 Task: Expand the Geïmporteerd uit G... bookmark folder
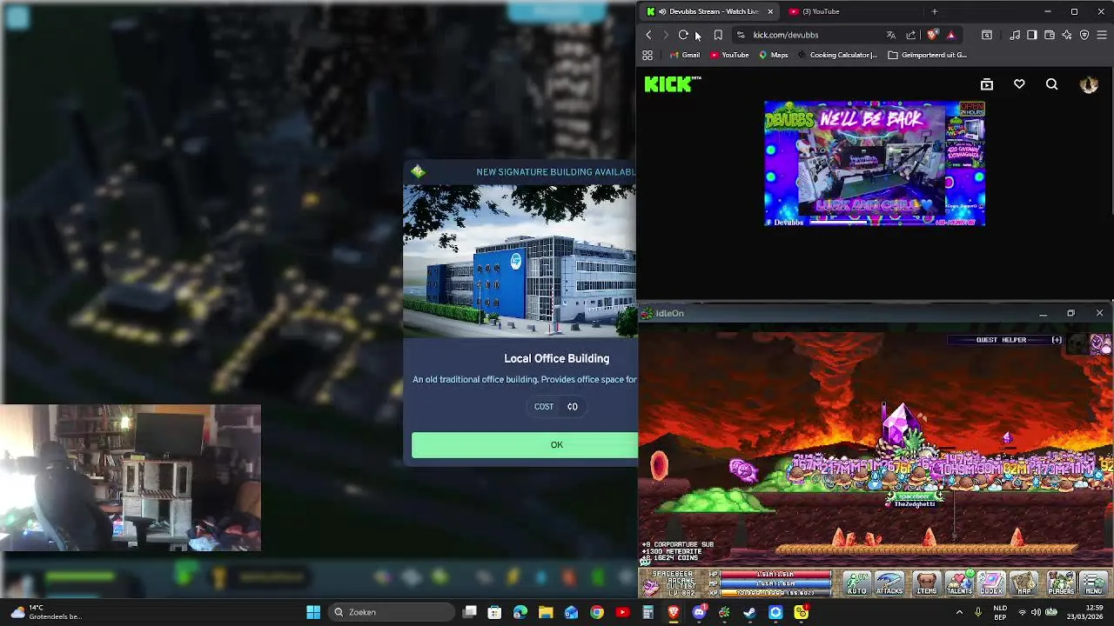click(x=927, y=55)
